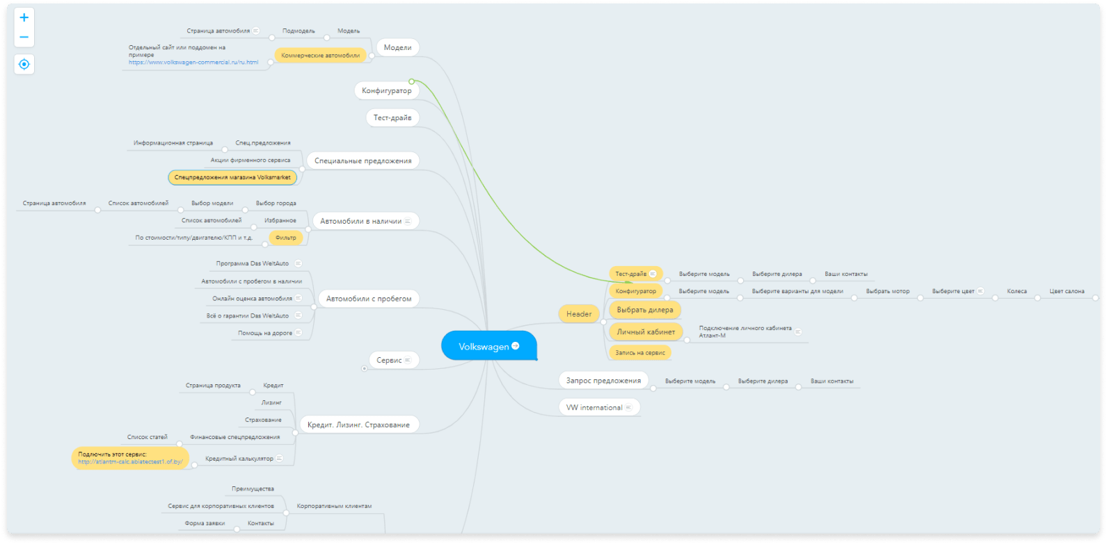Click Автомобили с пробегом в наличии text
This screenshot has width=1107, height=544.
252,281
